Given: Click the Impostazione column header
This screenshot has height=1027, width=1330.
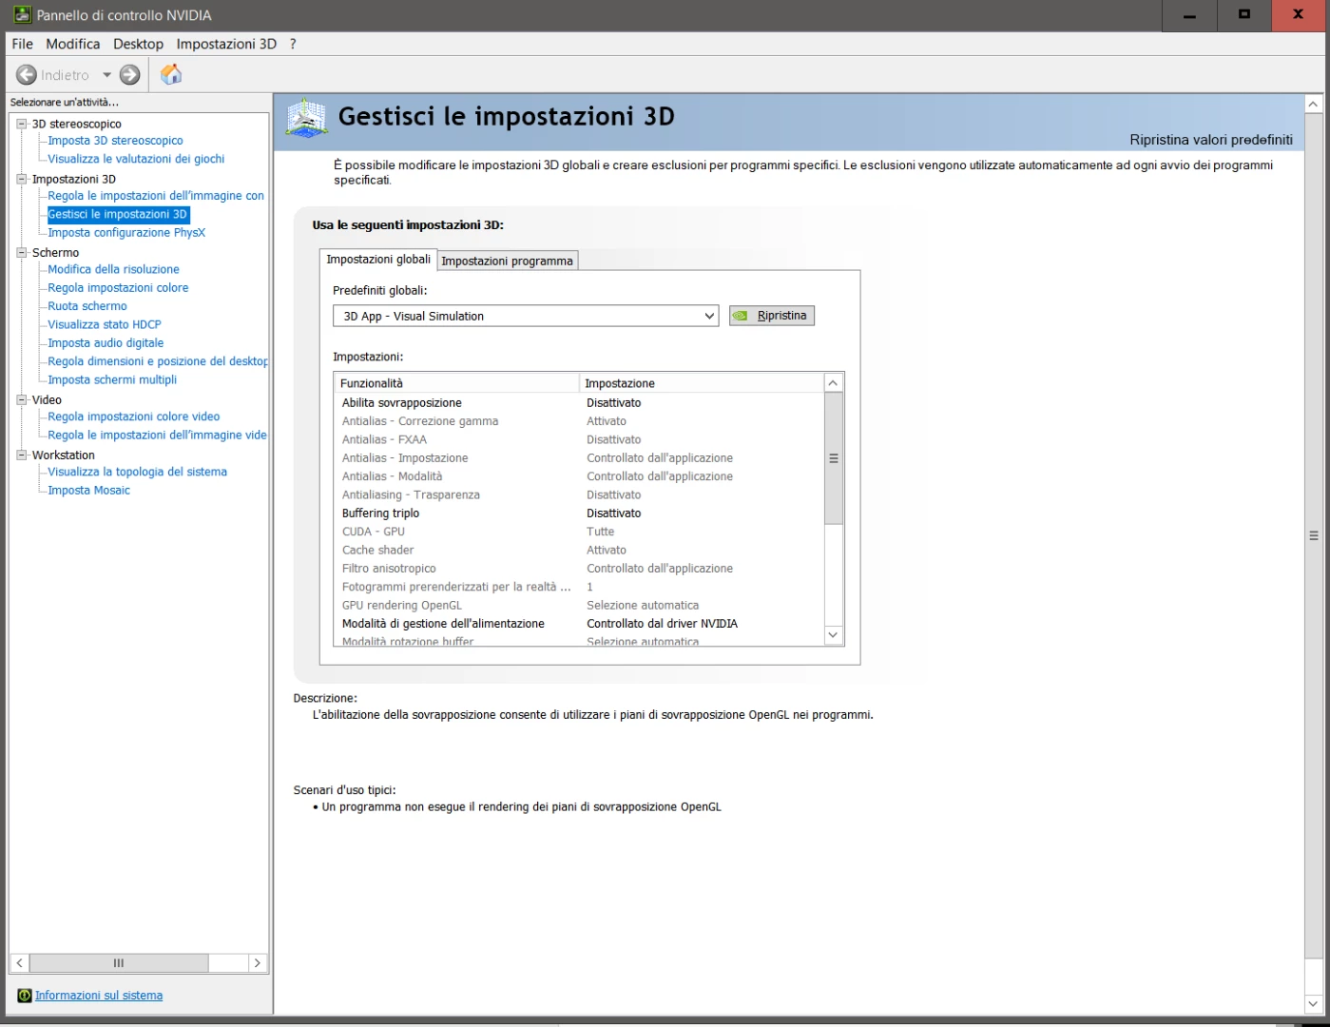Looking at the screenshot, I should coord(702,383).
